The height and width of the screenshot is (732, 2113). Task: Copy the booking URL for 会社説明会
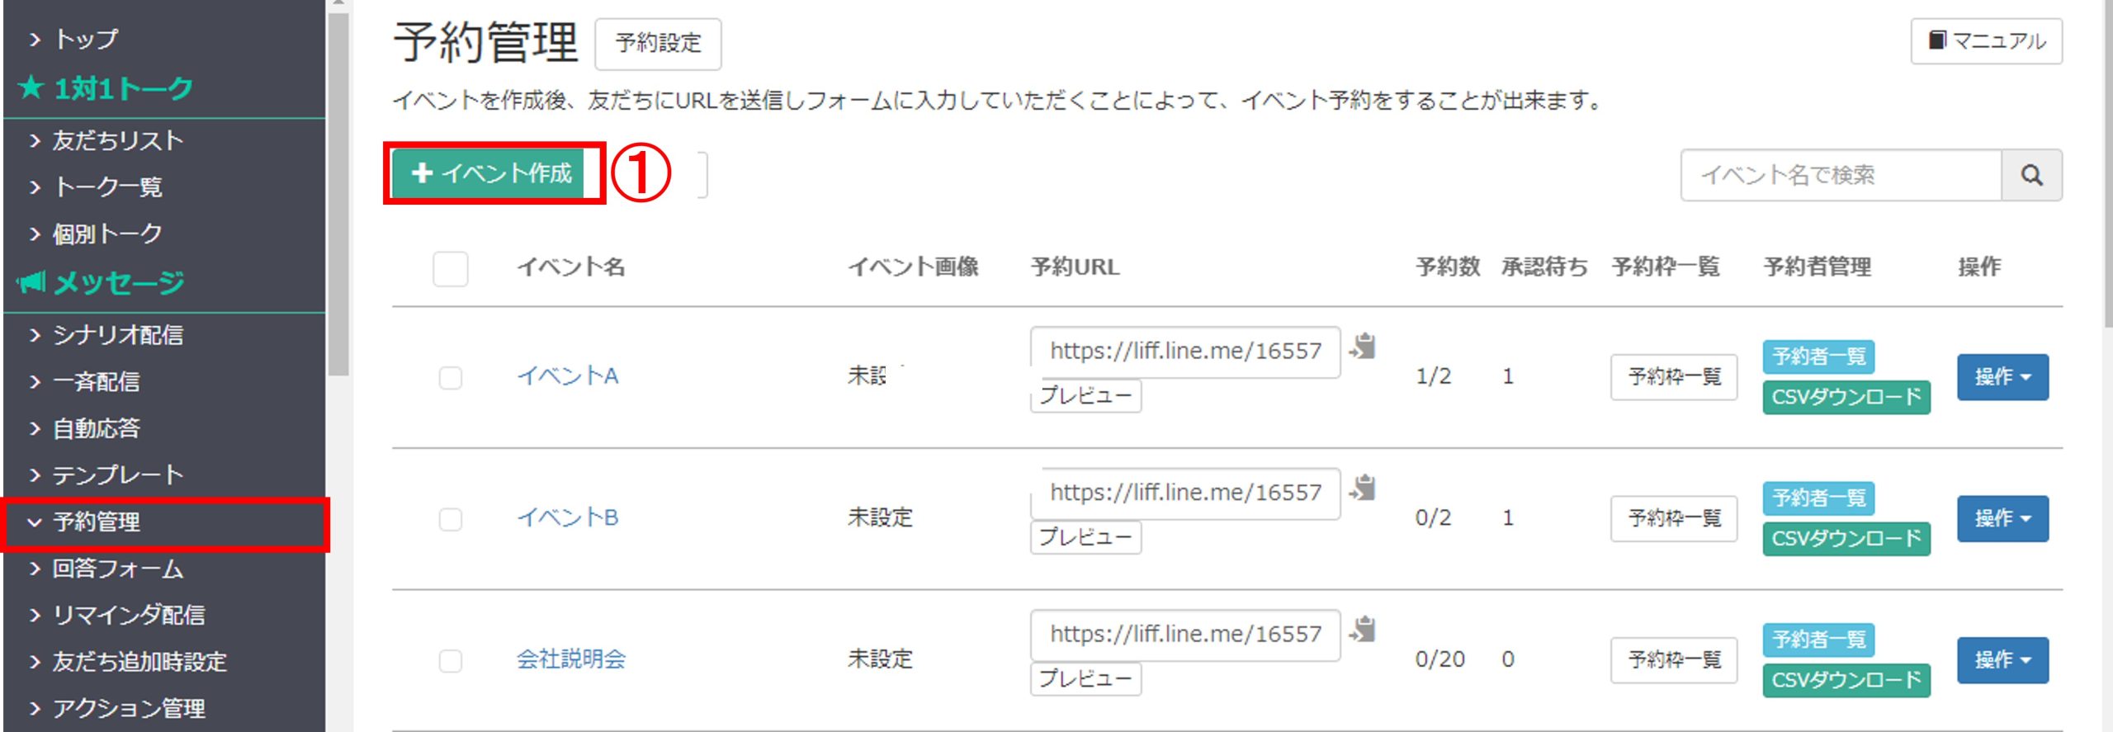point(1364,630)
